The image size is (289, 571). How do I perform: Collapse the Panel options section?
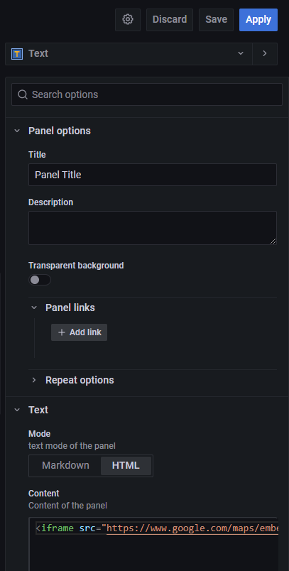tap(17, 131)
